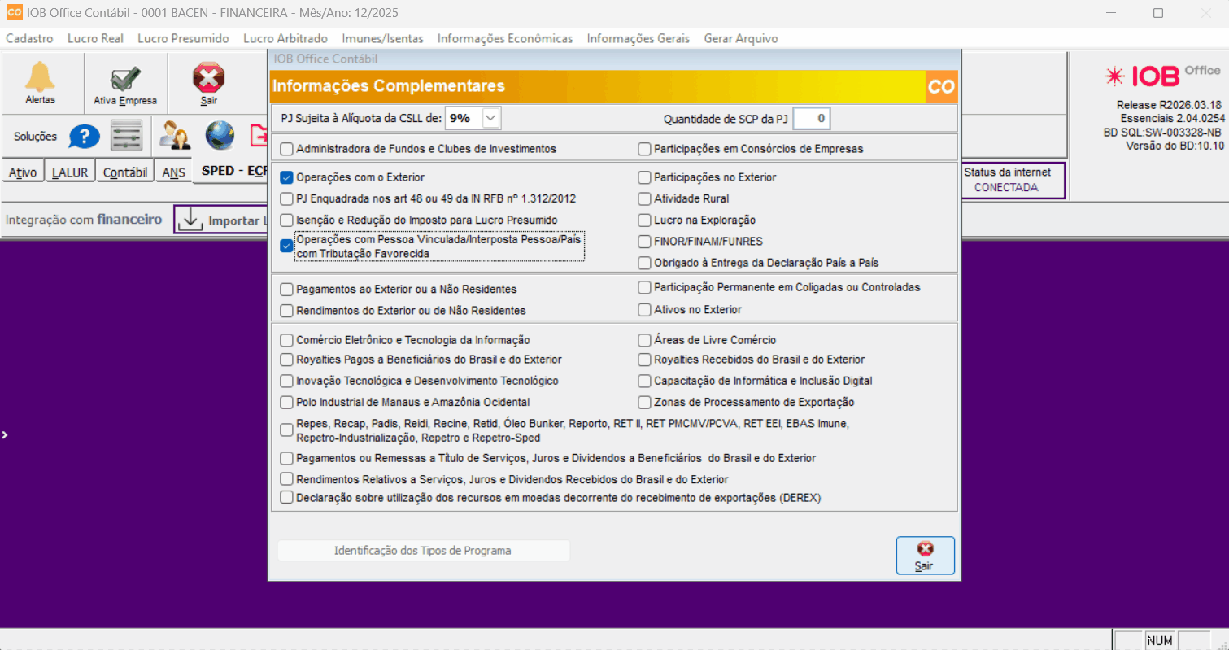The width and height of the screenshot is (1229, 650).
Task: Click the Sair button in dialog
Action: (x=925, y=556)
